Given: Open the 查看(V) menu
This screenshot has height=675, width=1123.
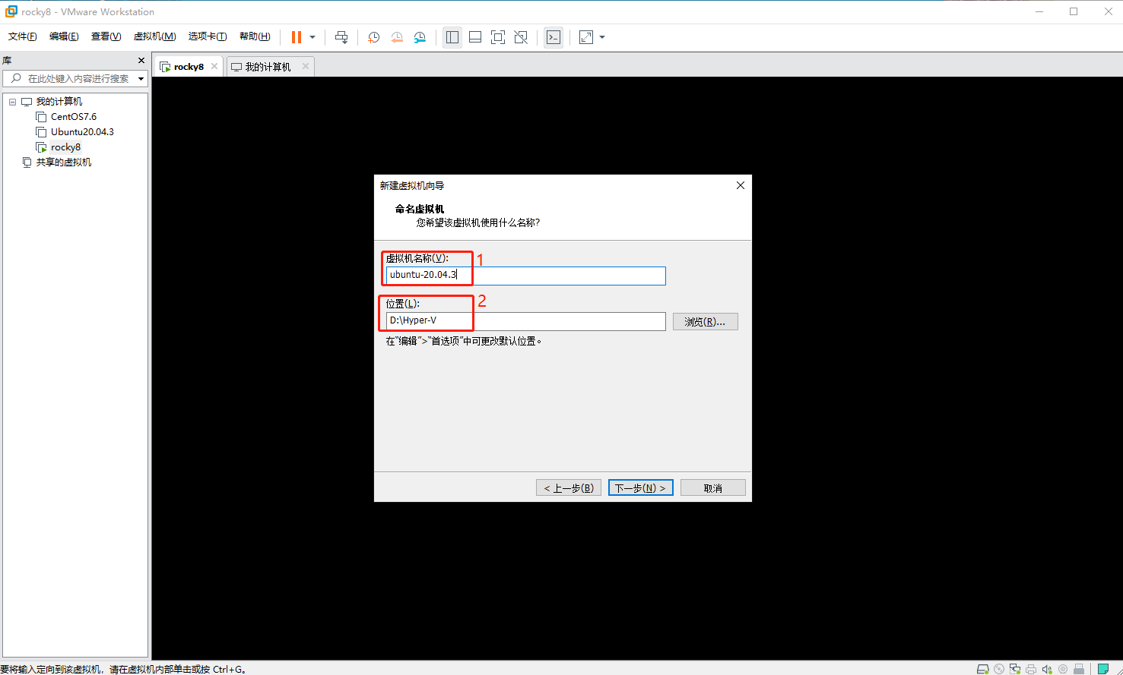Looking at the screenshot, I should (106, 36).
